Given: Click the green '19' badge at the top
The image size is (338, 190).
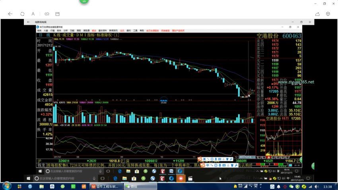Looking at the screenshot, I should 84,1.
